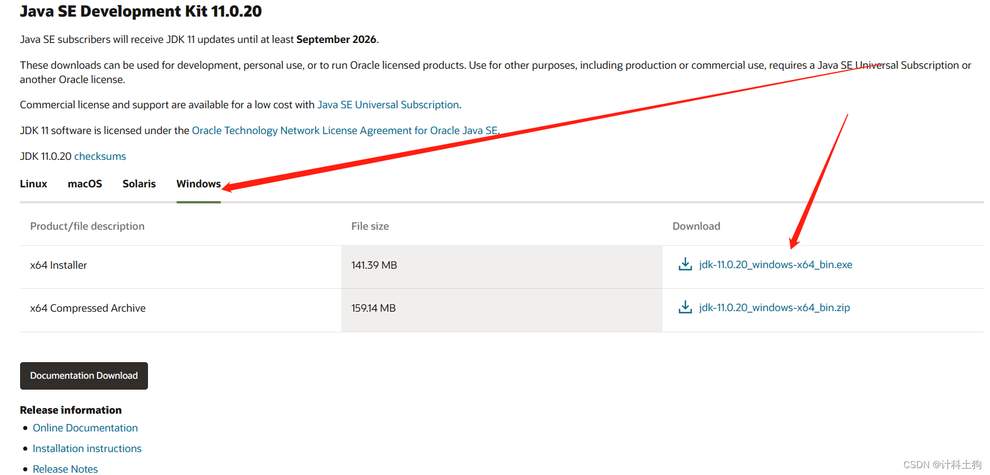
Task: Switch to the macOS tab
Action: (x=85, y=184)
